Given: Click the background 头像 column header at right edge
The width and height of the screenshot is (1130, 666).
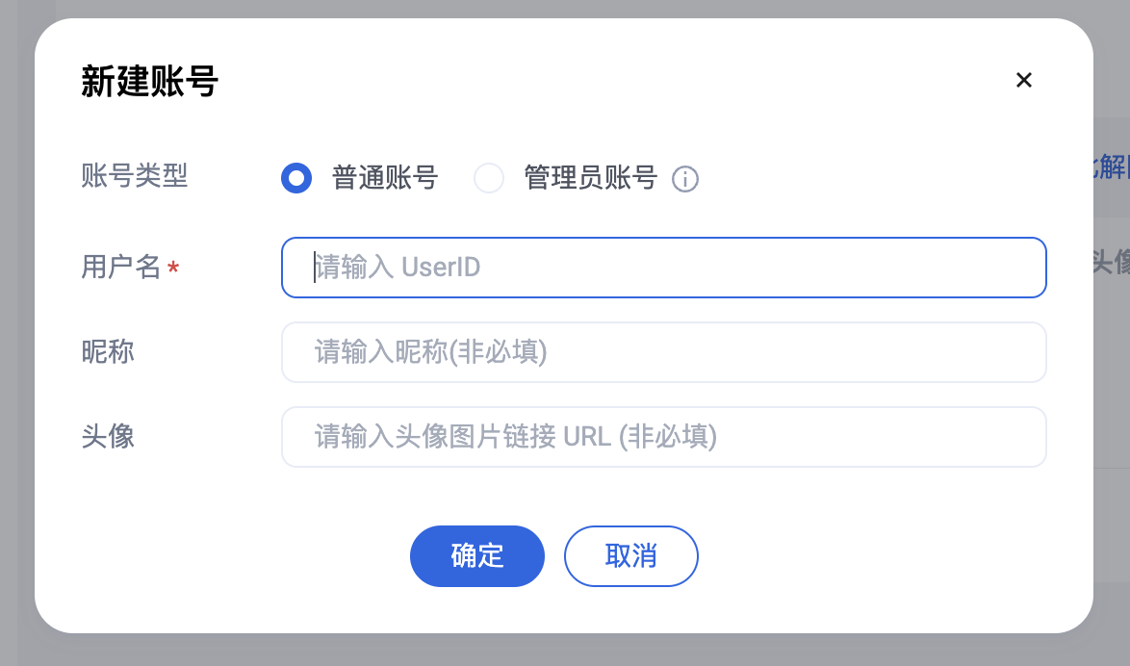Looking at the screenshot, I should pos(1111,260).
